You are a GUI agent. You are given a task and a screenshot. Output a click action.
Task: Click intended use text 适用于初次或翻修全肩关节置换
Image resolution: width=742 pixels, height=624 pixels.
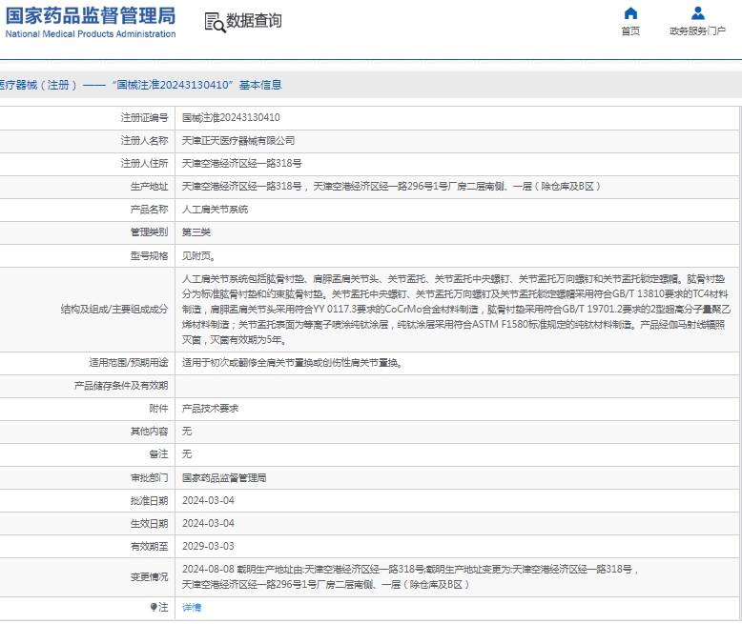click(x=292, y=363)
